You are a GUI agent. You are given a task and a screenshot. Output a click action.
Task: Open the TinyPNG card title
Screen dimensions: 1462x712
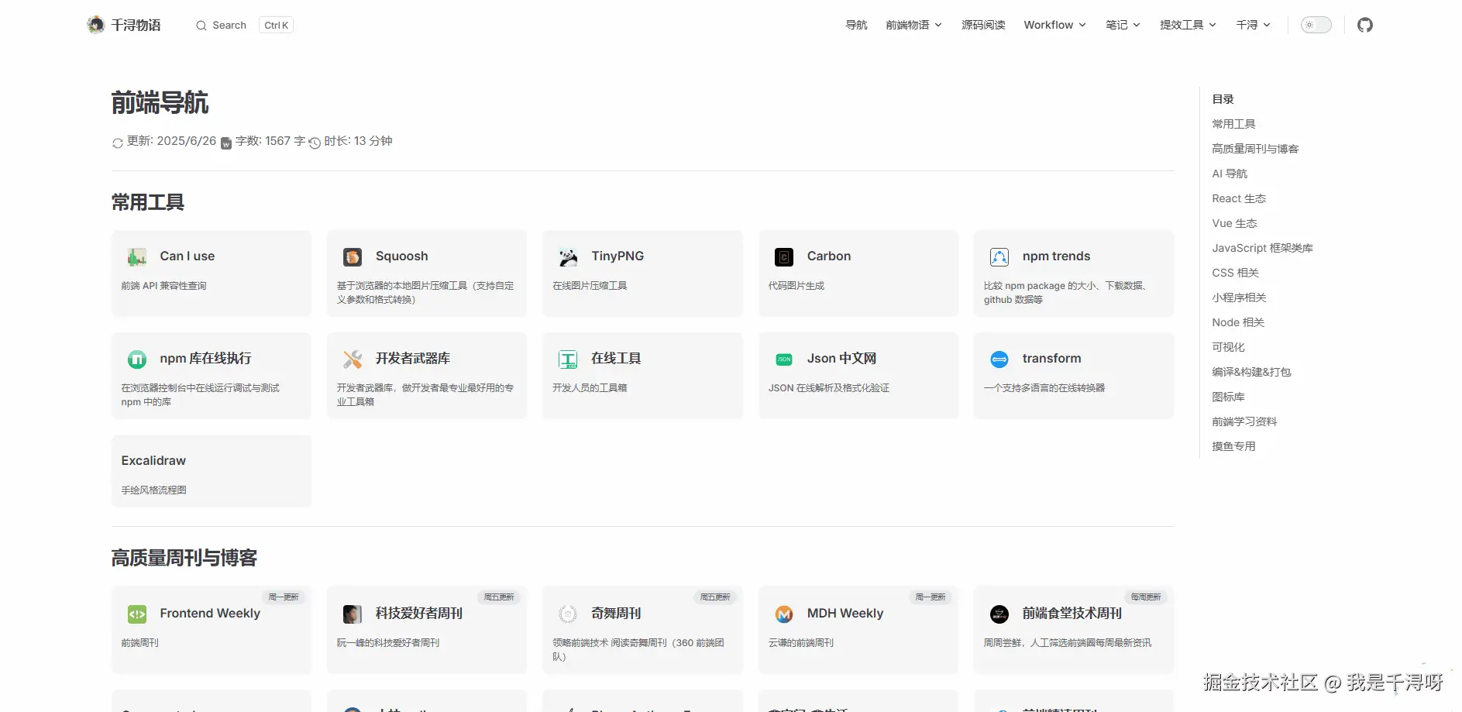(x=617, y=256)
